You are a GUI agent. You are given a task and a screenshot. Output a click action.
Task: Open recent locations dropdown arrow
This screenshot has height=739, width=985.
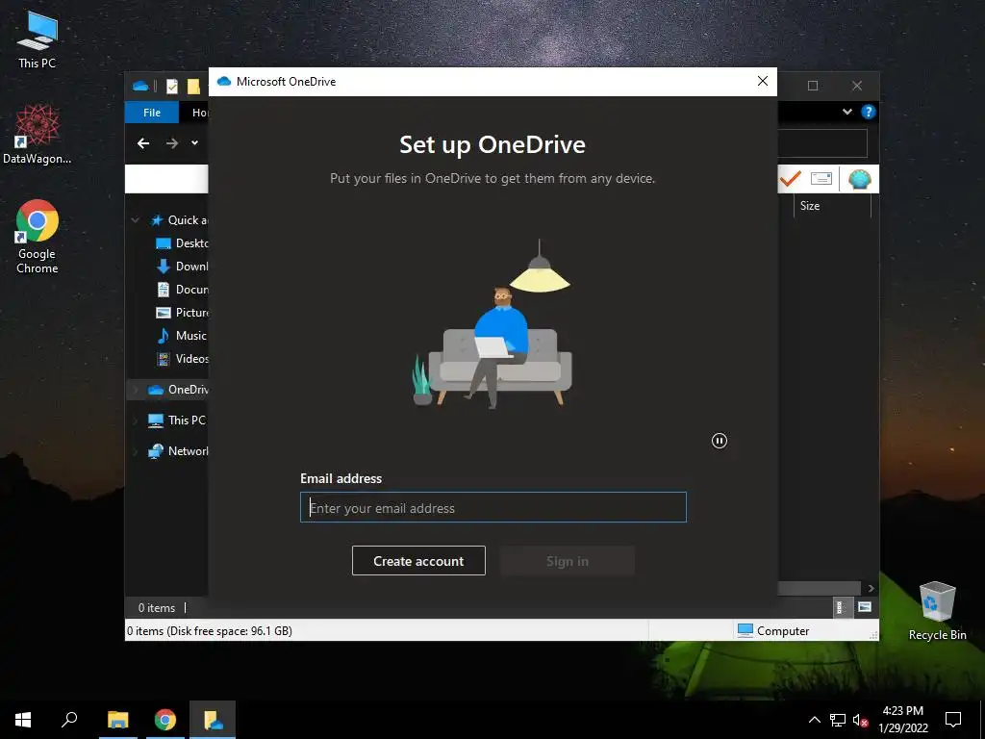[x=194, y=143]
